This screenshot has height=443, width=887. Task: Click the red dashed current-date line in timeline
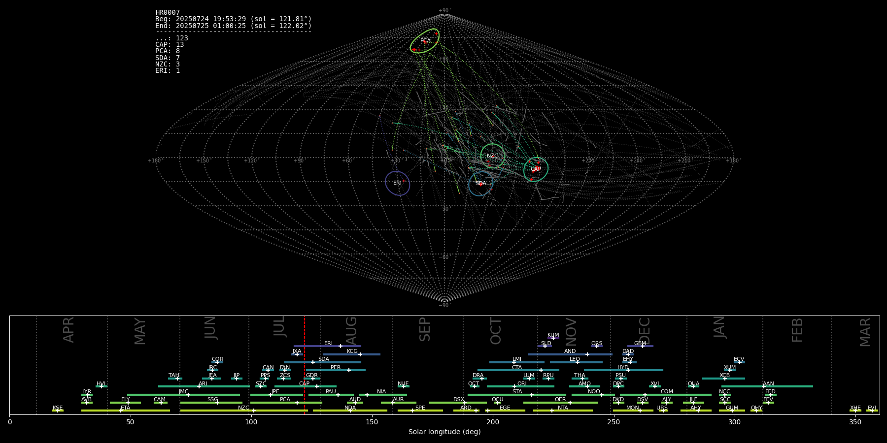(x=305, y=365)
